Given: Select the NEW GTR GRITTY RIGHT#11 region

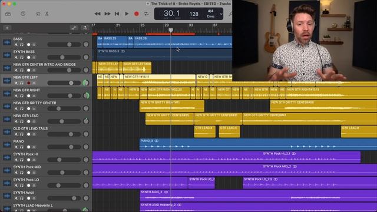Looking at the screenshot, I should (x=172, y=106).
